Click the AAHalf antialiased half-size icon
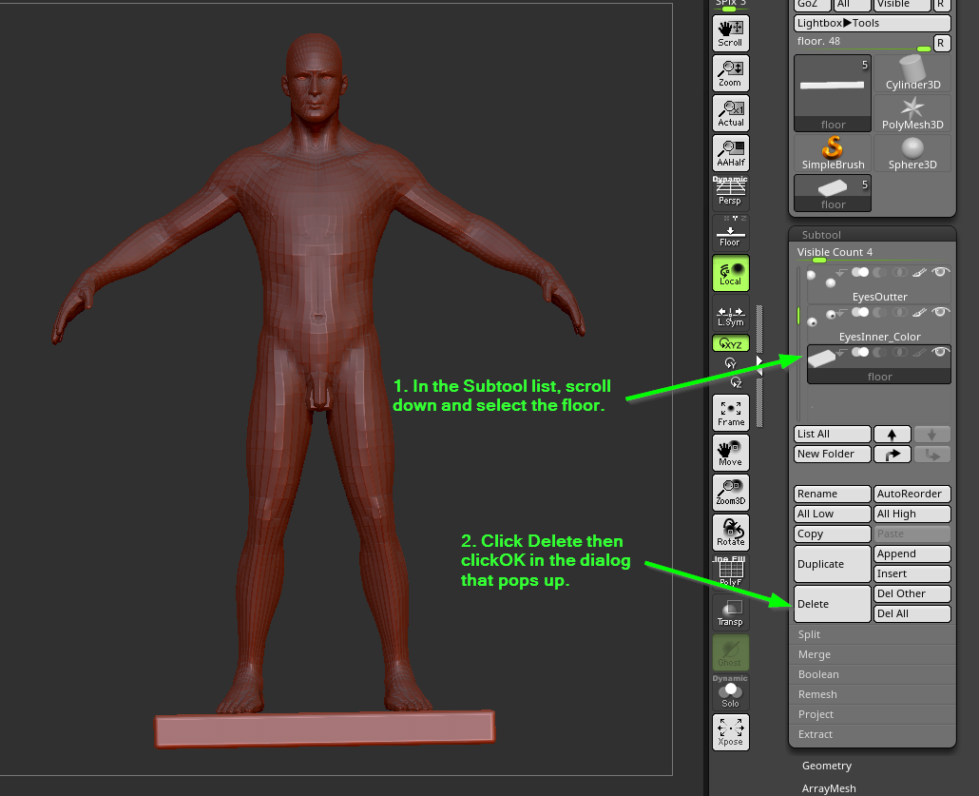This screenshot has width=979, height=796. (731, 153)
